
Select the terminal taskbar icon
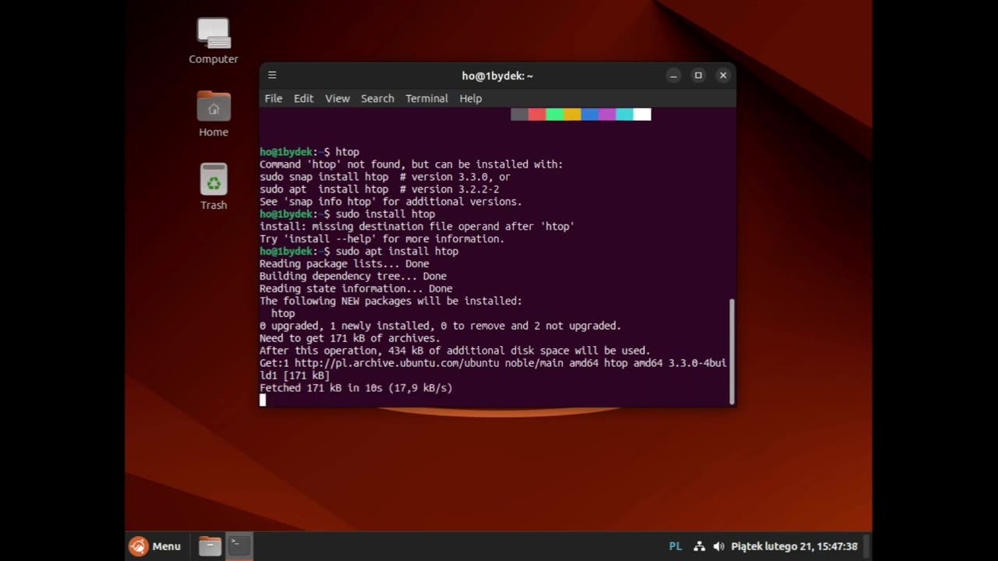point(239,546)
